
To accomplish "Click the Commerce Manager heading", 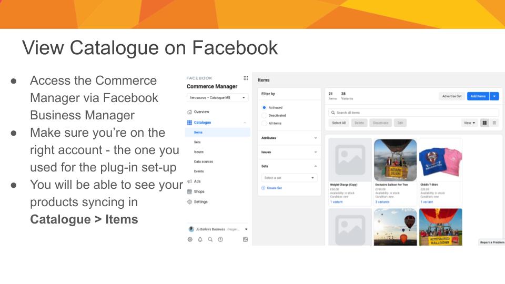I will point(212,86).
